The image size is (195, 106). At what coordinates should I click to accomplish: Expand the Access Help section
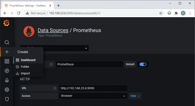(x=135, y=96)
